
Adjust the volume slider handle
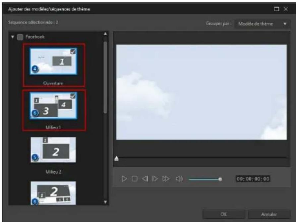click(x=220, y=179)
